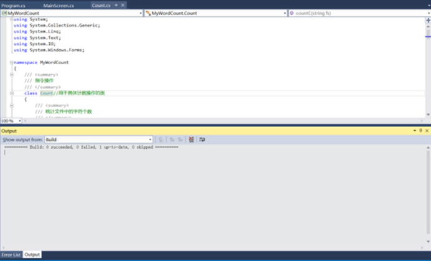Screen dimensions: 431x261
Task: Click the 'using System.Linq;' line
Action: coord(37,31)
